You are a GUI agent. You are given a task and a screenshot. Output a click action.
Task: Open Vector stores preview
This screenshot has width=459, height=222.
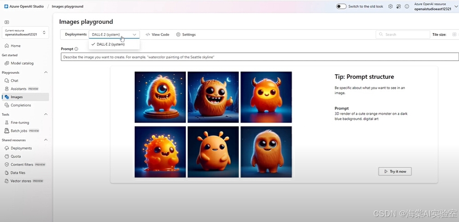(24, 181)
